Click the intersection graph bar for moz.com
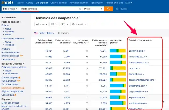The height and width of the screenshot is (110, 169). (x=118, y=68)
